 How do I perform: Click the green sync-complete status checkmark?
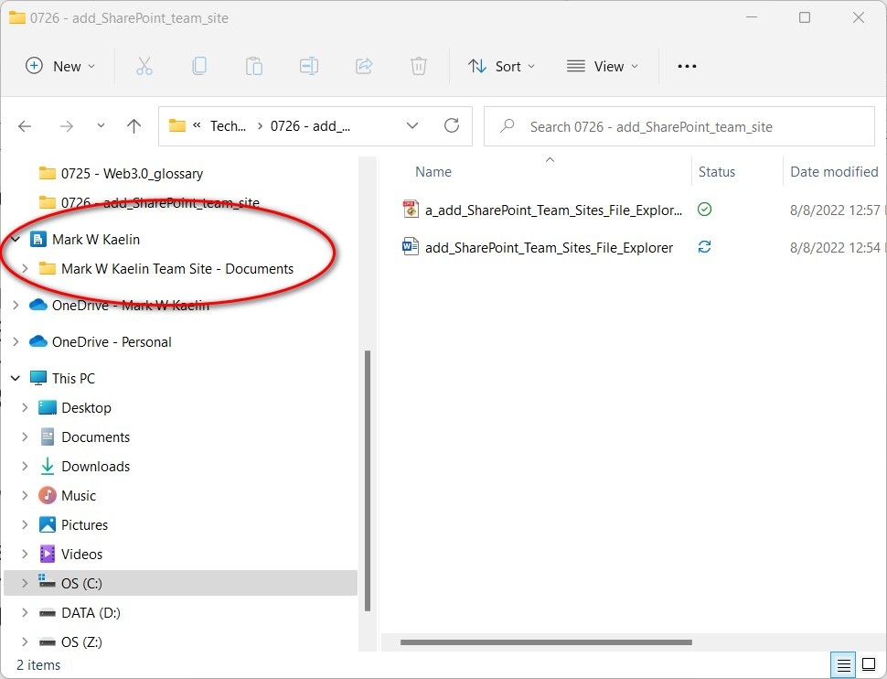coord(704,209)
